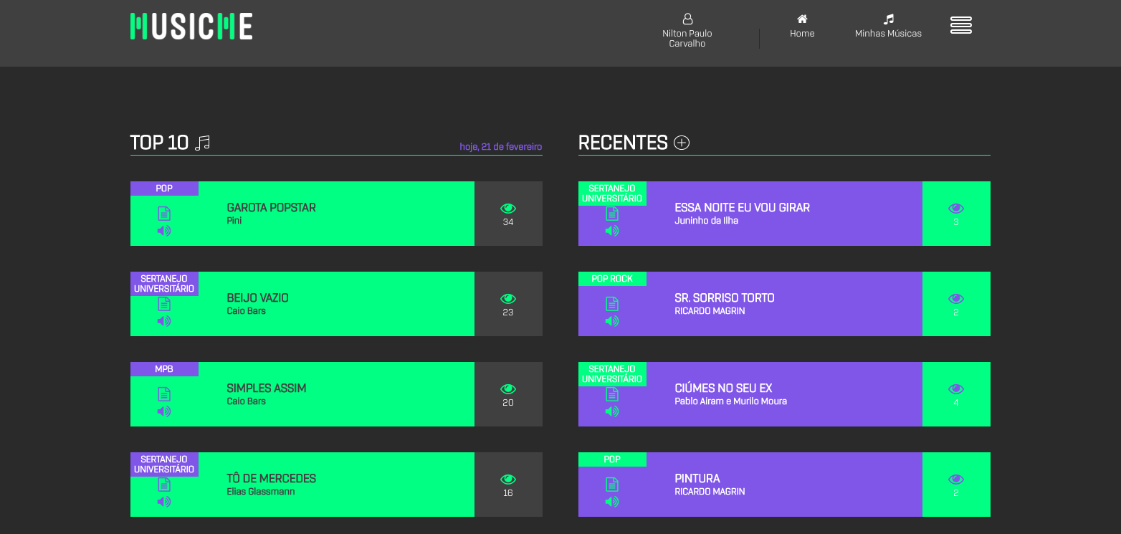Expand Recentes with the plus icon
This screenshot has width=1121, height=534.
tap(682, 143)
